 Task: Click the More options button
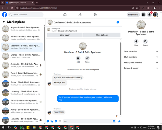[102, 35]
